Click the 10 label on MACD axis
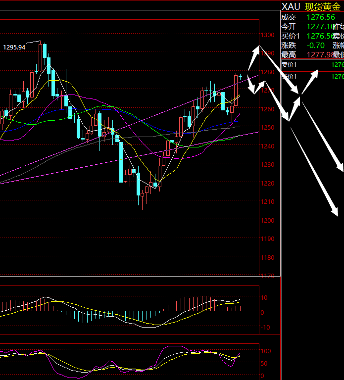This screenshot has height=380, width=344. click(264, 297)
